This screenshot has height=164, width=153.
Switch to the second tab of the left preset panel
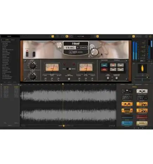click(13, 40)
